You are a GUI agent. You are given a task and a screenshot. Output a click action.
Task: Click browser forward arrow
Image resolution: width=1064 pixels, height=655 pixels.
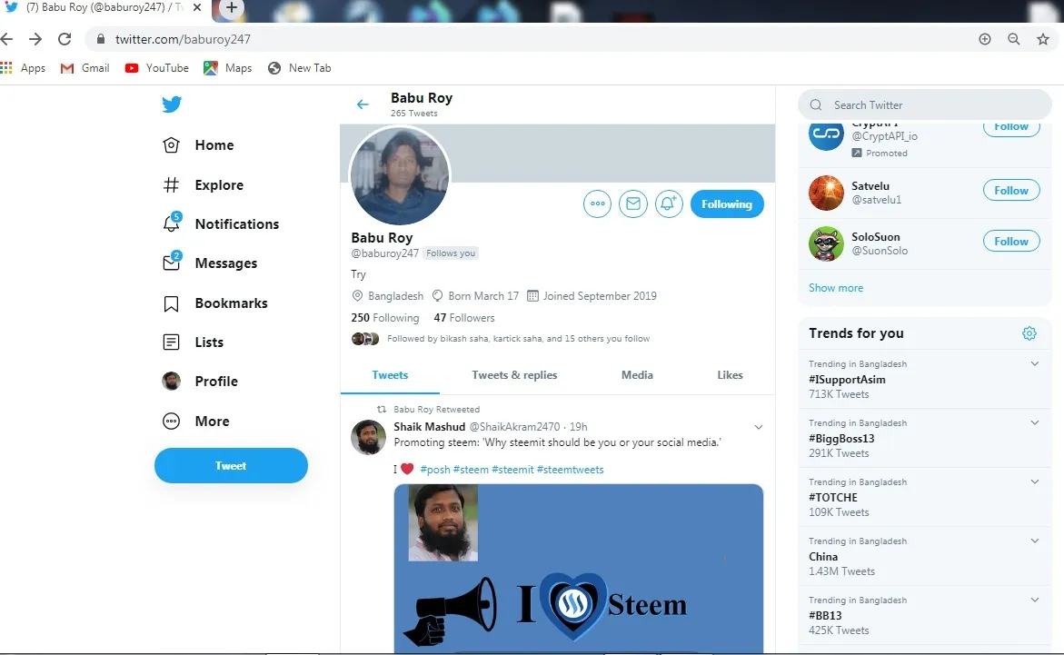click(x=35, y=39)
